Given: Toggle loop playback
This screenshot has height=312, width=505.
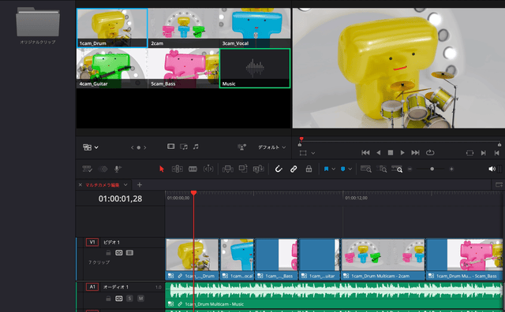Looking at the screenshot, I should point(430,153).
